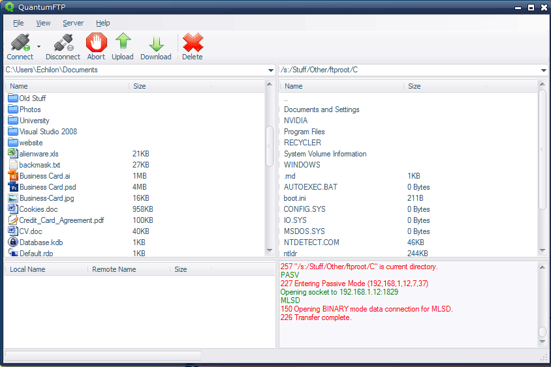Screen dimensions: 551x367
Task: Select the Visual Studio 2008 folder
Action: pyautogui.click(x=48, y=132)
